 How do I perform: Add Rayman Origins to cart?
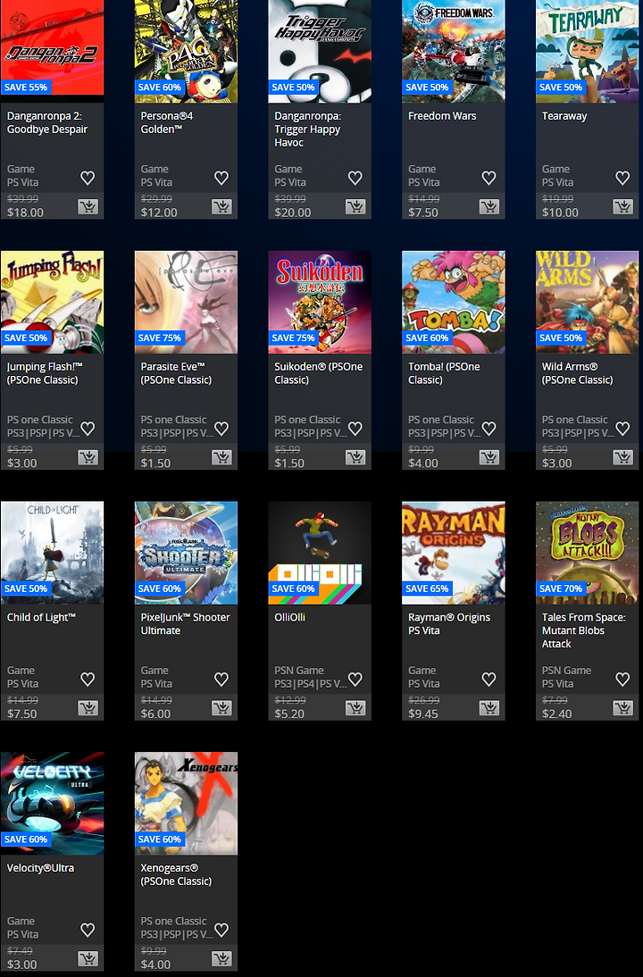(489, 708)
